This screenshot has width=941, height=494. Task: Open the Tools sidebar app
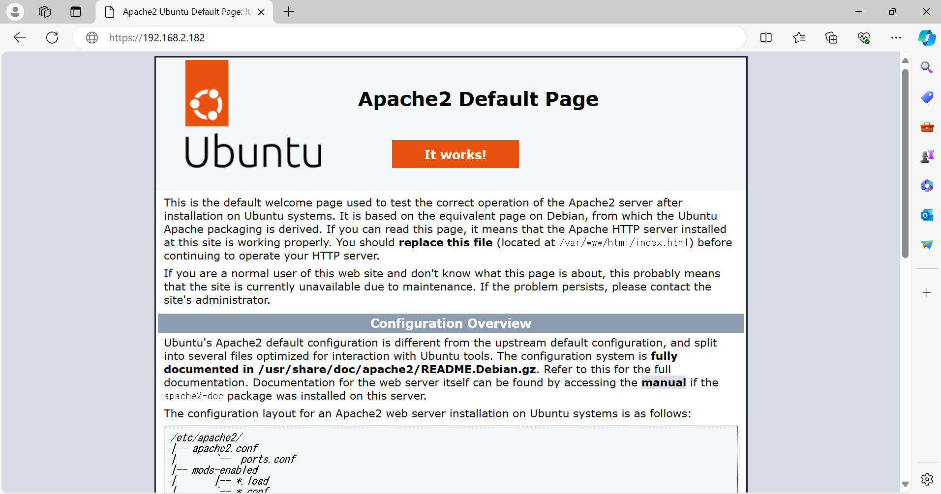[x=927, y=127]
